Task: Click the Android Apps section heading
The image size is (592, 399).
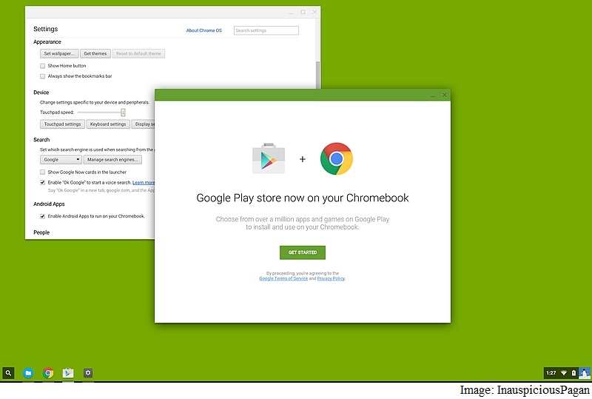Action: [x=49, y=204]
